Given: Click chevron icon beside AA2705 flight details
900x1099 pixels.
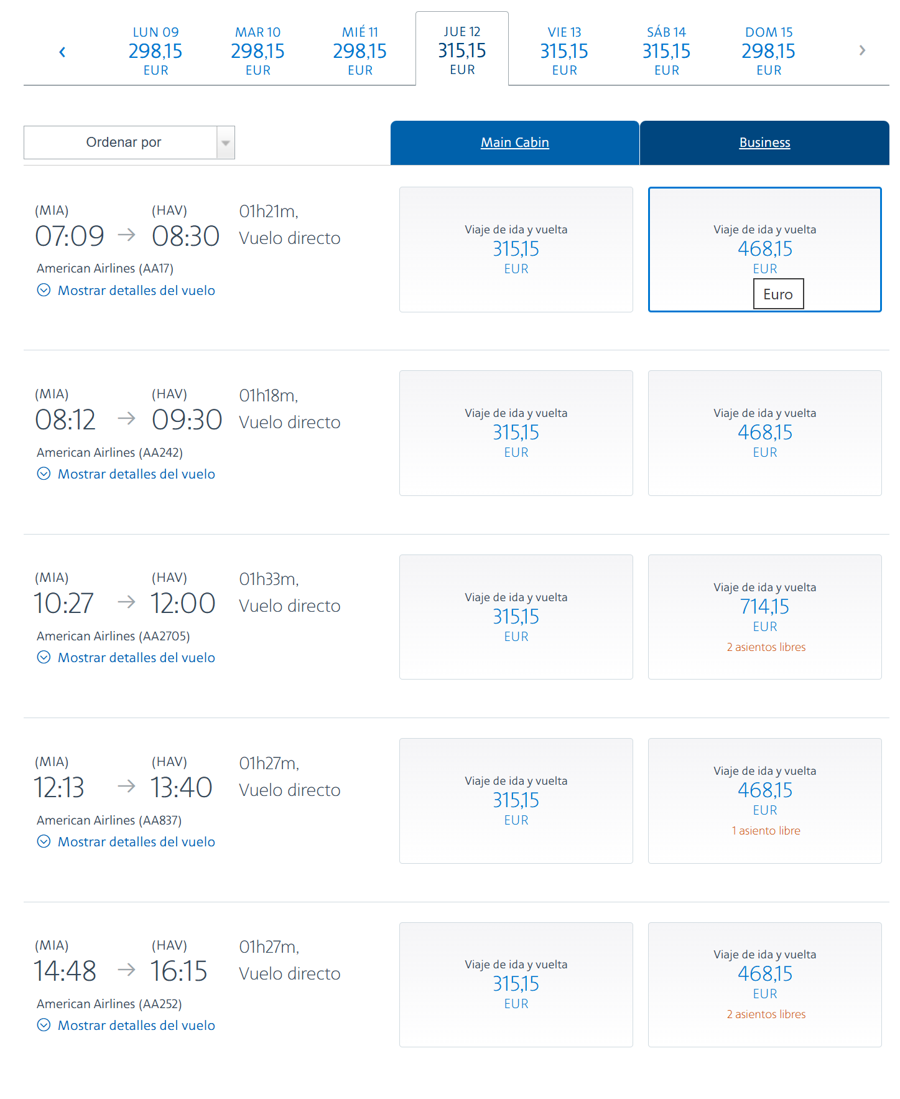Looking at the screenshot, I should pyautogui.click(x=44, y=657).
